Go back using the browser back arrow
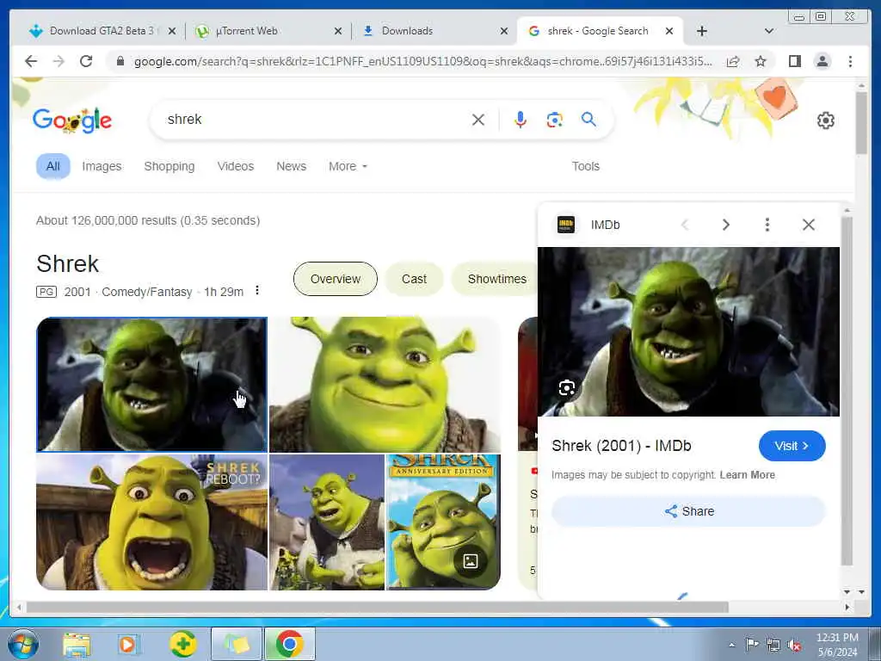Image resolution: width=881 pixels, height=661 pixels. coord(31,61)
